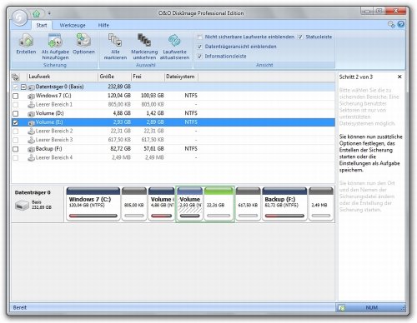Click the 120,04 GB size cell

tap(119, 96)
